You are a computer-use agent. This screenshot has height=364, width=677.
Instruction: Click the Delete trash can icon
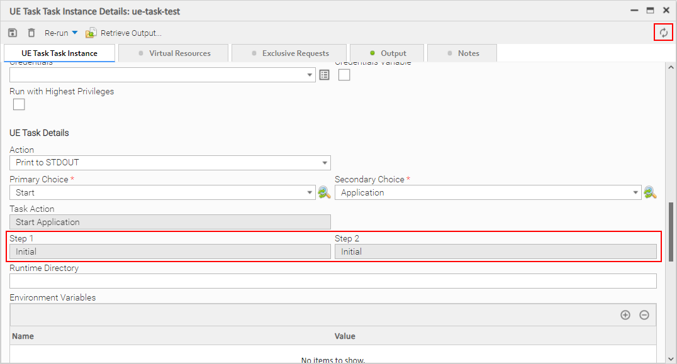31,33
